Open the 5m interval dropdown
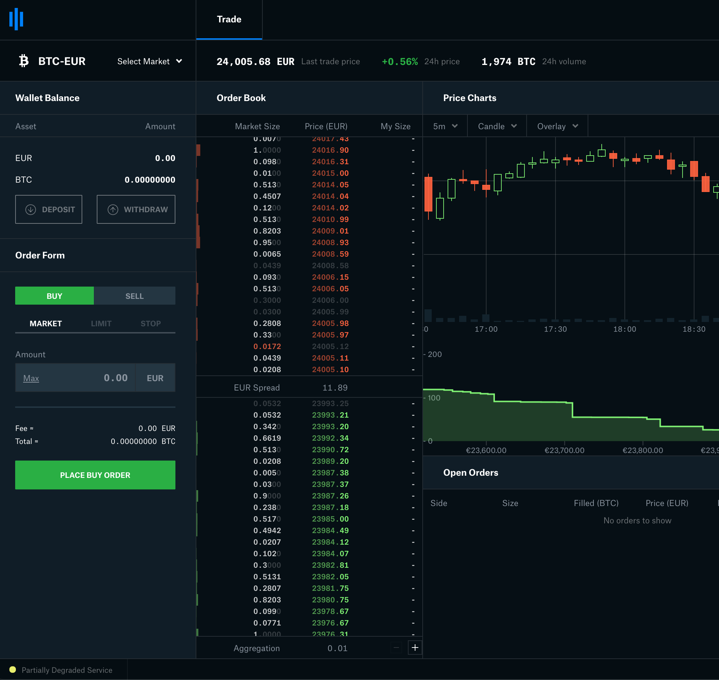Viewport: 719px width, 680px height. tap(445, 126)
